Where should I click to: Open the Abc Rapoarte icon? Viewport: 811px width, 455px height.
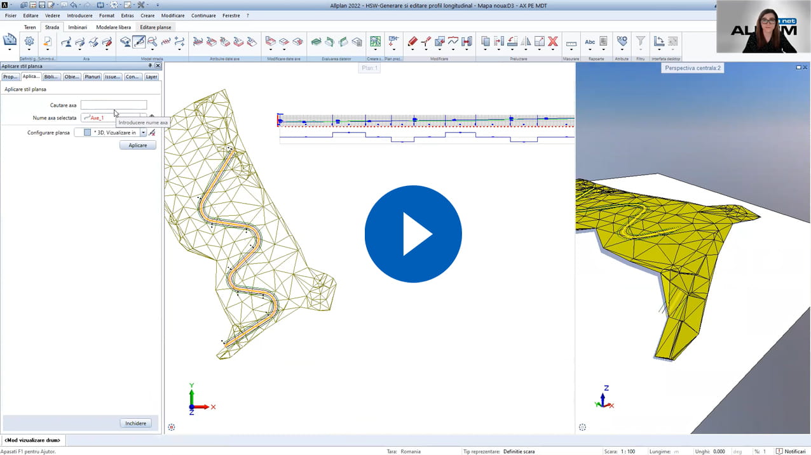point(590,42)
